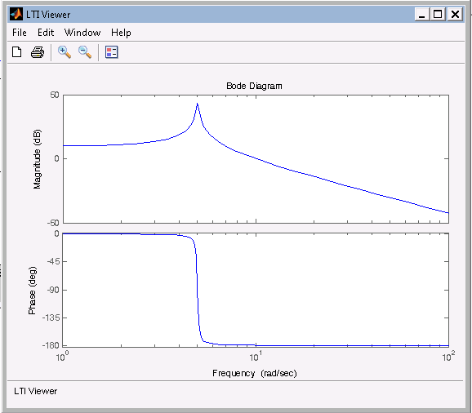The image size is (472, 413).
Task: Click the resonance peak on magnitude curve
Action: tap(197, 104)
